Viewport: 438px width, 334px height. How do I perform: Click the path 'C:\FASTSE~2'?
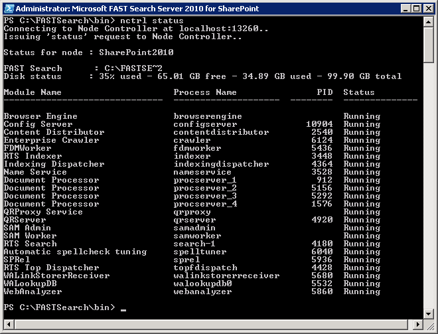click(x=133, y=68)
